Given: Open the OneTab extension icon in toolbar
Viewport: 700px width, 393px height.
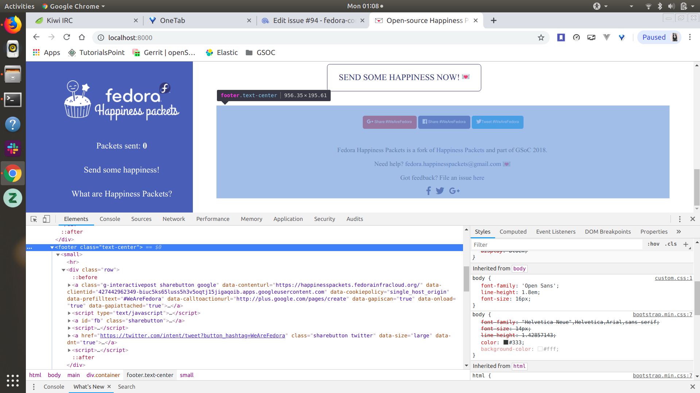Looking at the screenshot, I should pyautogui.click(x=622, y=37).
